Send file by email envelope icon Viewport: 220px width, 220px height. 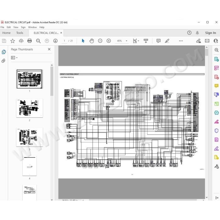(x=207, y=41)
